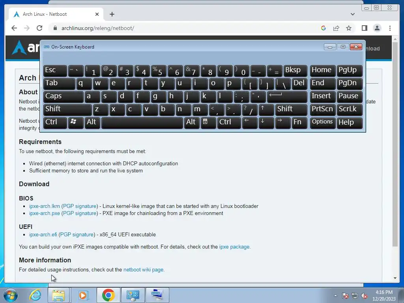Toggle the right Ctrl key

pyautogui.click(x=229, y=123)
